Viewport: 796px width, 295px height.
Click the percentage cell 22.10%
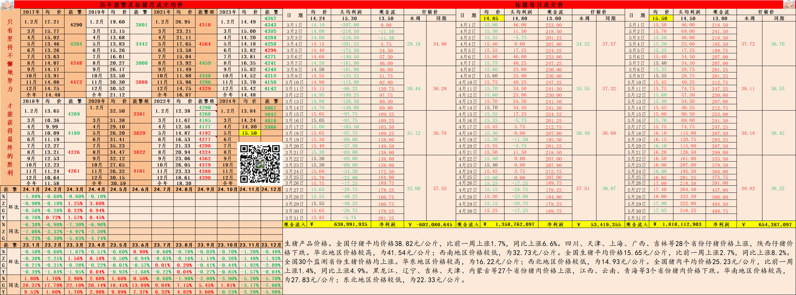pos(75,285)
